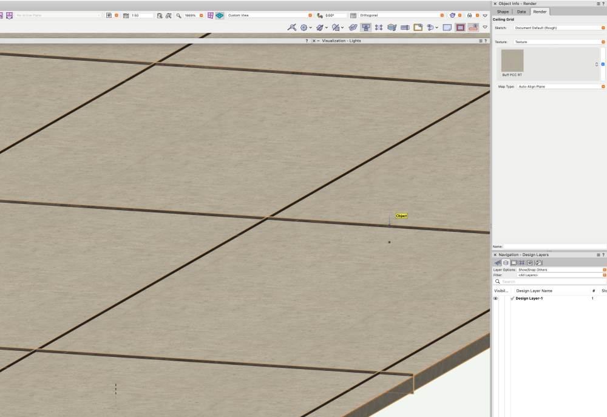
Task: Switch to the Shape tab in Object Info
Action: click(503, 12)
